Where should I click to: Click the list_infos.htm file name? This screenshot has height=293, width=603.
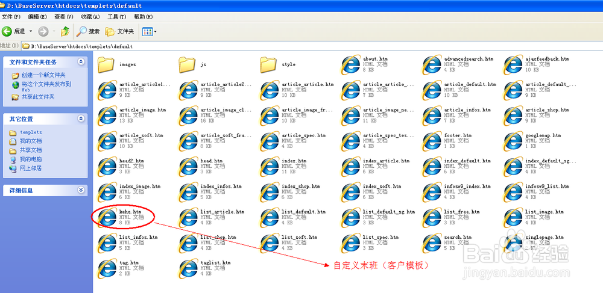(139, 238)
